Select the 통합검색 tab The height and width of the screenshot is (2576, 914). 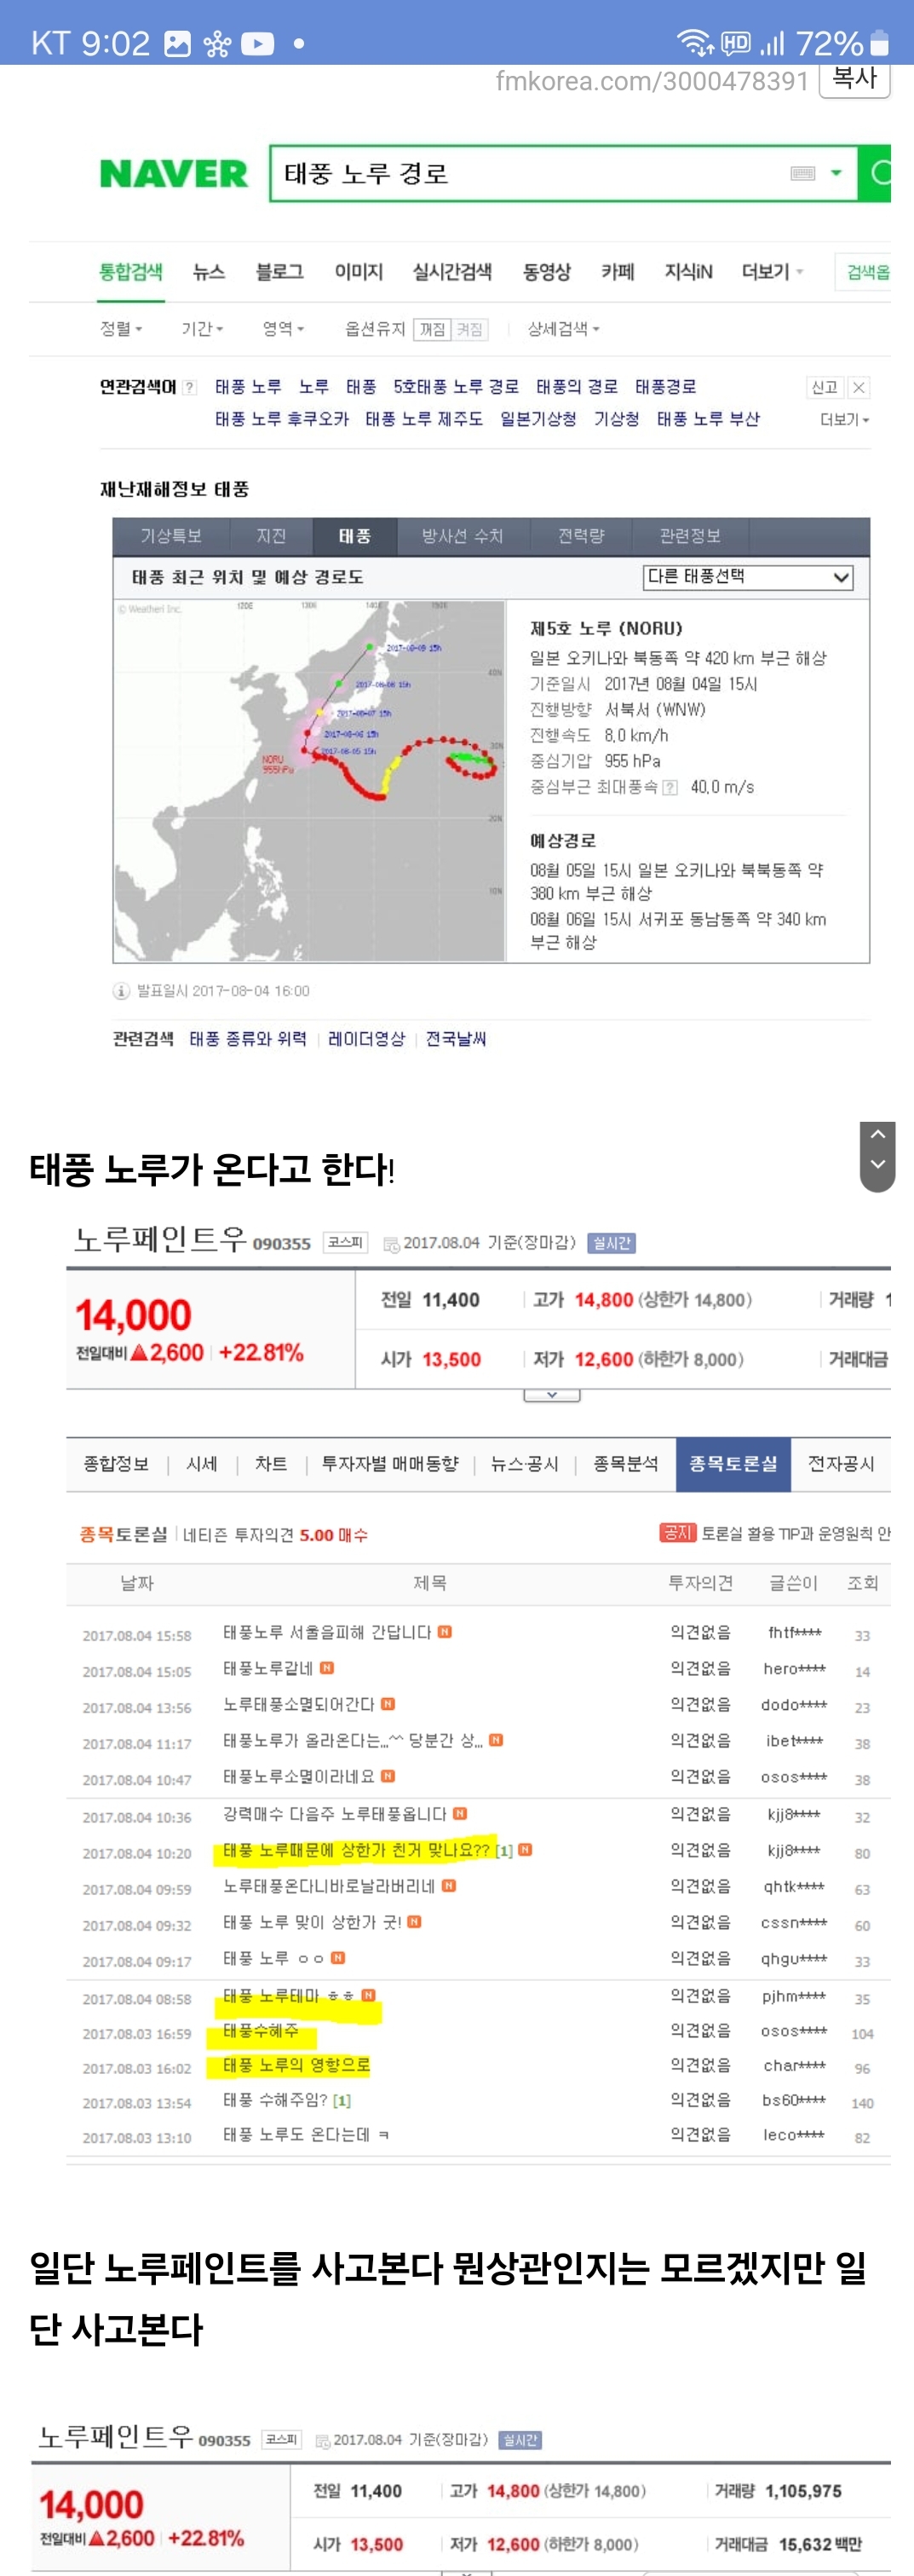tap(131, 272)
